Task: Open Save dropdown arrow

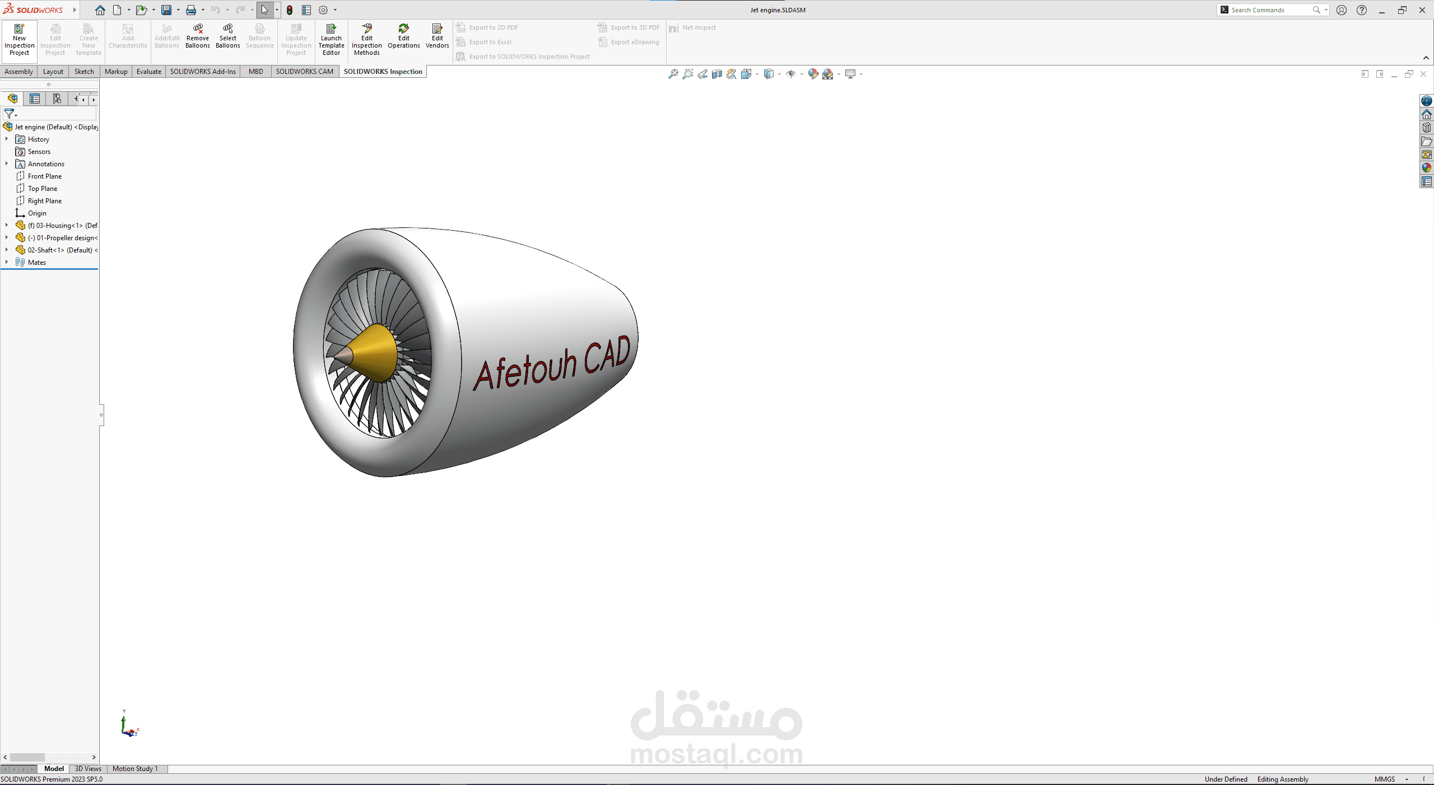Action: [178, 10]
